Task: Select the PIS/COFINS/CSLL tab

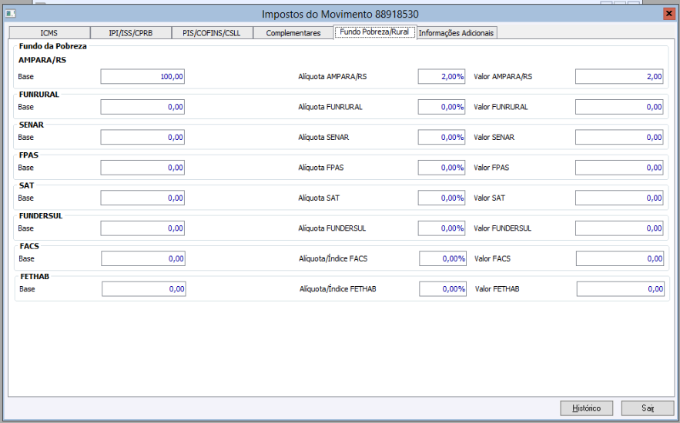Action: [x=212, y=33]
